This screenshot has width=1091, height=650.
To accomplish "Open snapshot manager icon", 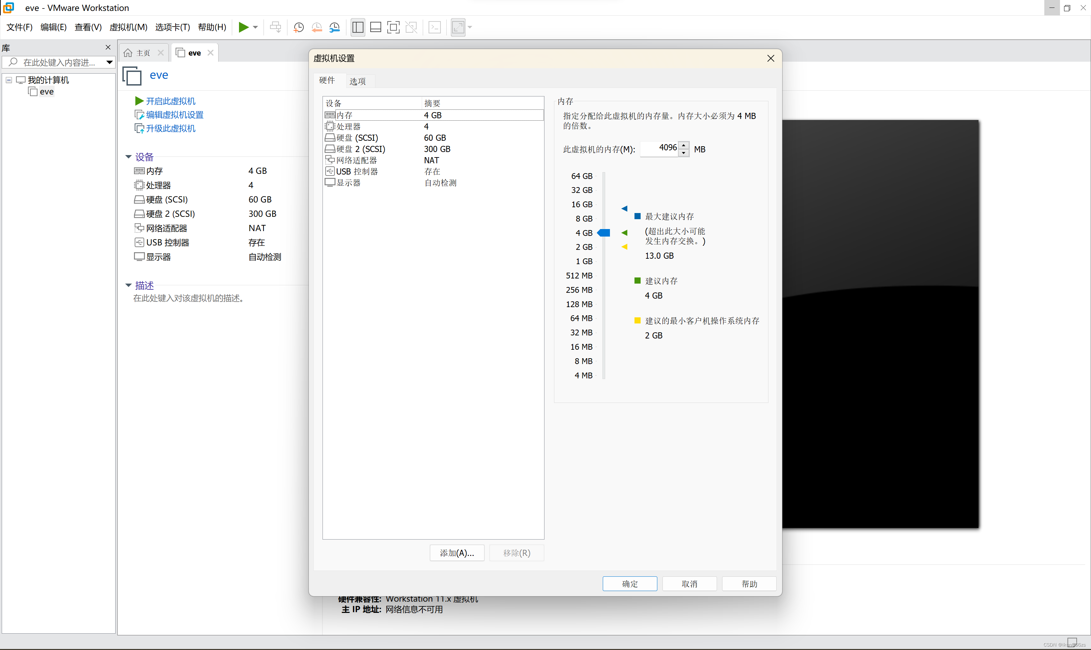I will (x=334, y=27).
